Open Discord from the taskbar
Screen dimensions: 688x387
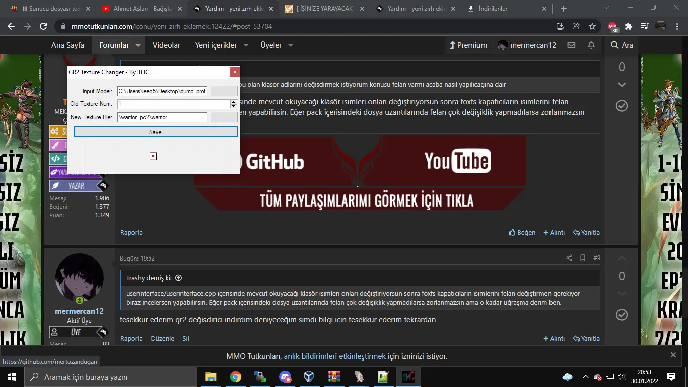(x=284, y=376)
